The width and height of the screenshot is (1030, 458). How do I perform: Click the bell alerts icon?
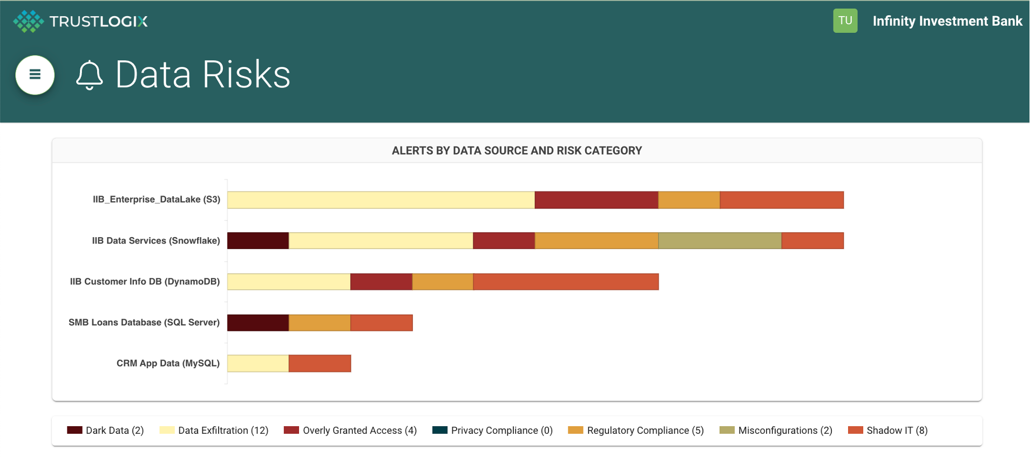(89, 75)
